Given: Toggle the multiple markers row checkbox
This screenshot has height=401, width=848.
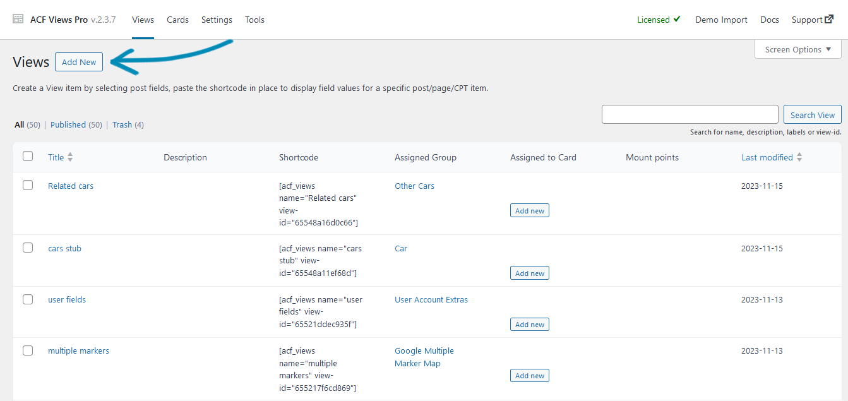Looking at the screenshot, I should pos(28,350).
